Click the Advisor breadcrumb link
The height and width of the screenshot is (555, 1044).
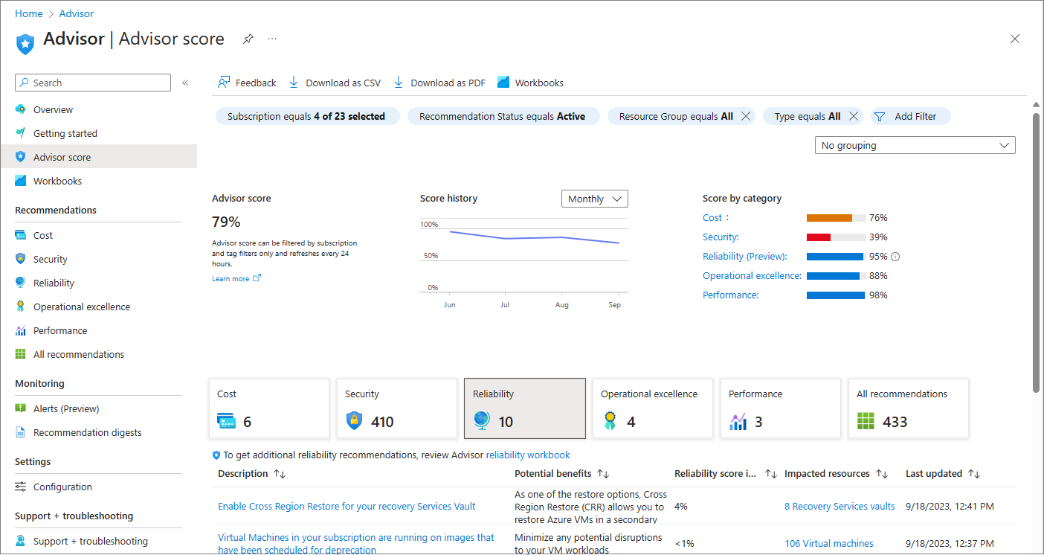pyautogui.click(x=77, y=13)
